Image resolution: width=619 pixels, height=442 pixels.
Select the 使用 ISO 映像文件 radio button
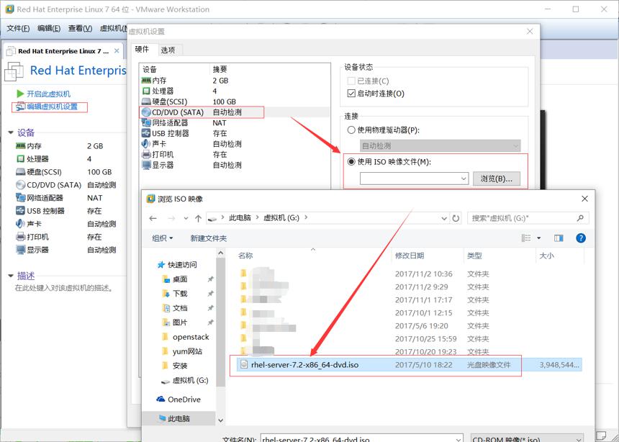click(x=351, y=161)
